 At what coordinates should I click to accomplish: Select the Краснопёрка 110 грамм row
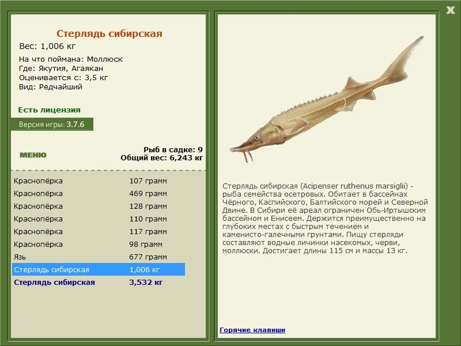99,219
